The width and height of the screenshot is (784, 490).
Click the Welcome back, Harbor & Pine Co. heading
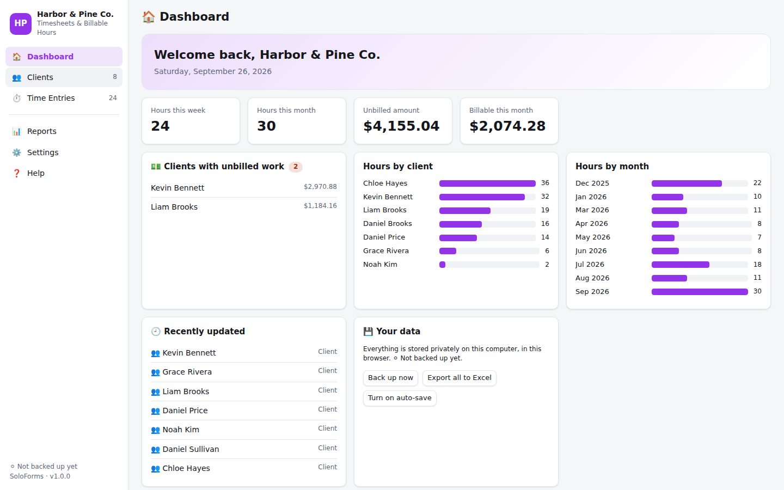click(x=267, y=55)
